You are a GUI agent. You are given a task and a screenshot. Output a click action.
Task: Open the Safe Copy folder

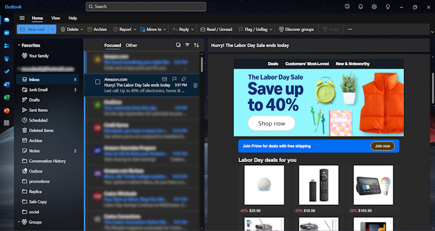click(x=47, y=202)
